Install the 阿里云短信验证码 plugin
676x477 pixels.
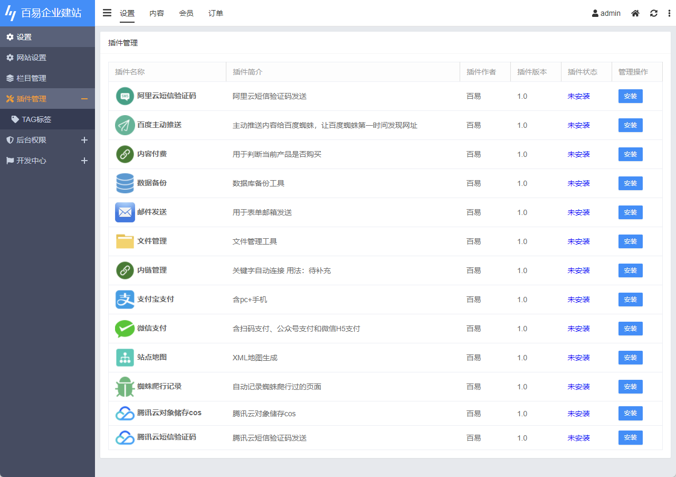click(631, 96)
